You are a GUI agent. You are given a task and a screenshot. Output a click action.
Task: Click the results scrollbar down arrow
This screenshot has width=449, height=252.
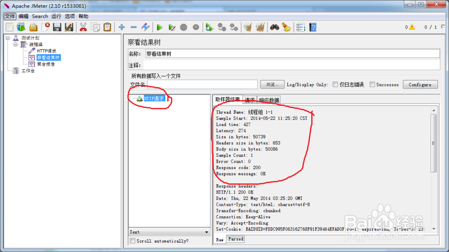click(434, 229)
